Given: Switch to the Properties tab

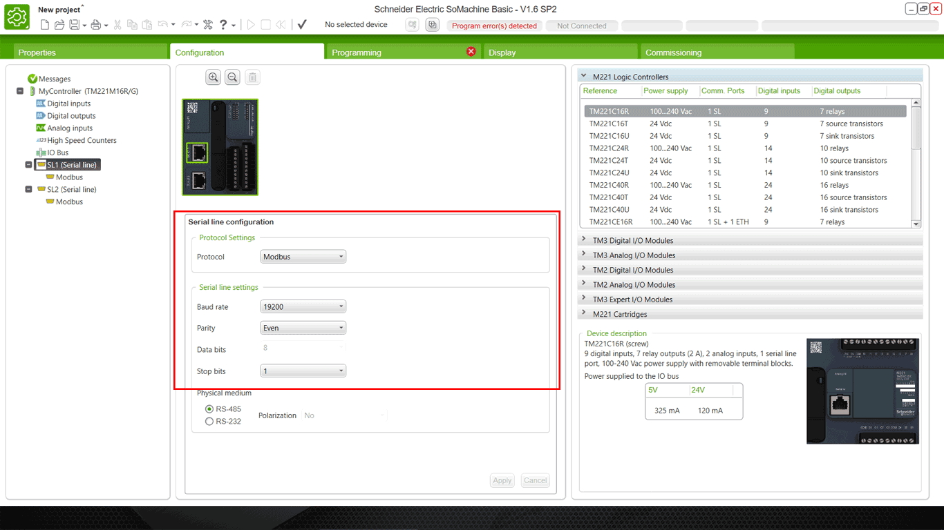Looking at the screenshot, I should tap(91, 52).
